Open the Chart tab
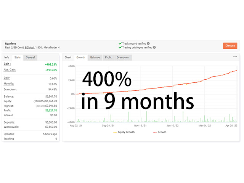Screen dimensions: 244x183 point(68,58)
